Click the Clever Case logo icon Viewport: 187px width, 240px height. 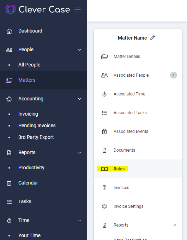tap(11, 9)
